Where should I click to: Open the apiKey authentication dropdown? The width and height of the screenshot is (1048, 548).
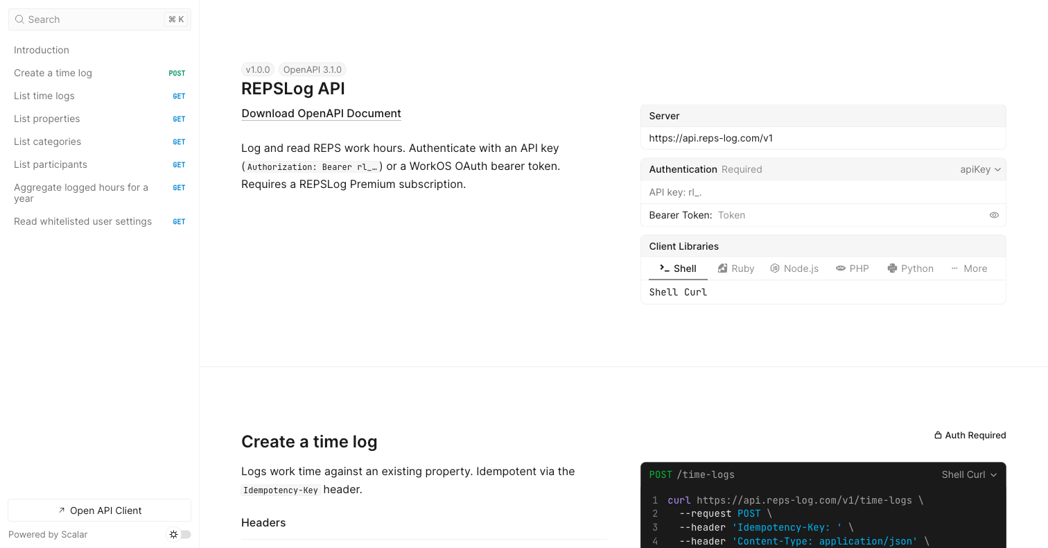980,169
